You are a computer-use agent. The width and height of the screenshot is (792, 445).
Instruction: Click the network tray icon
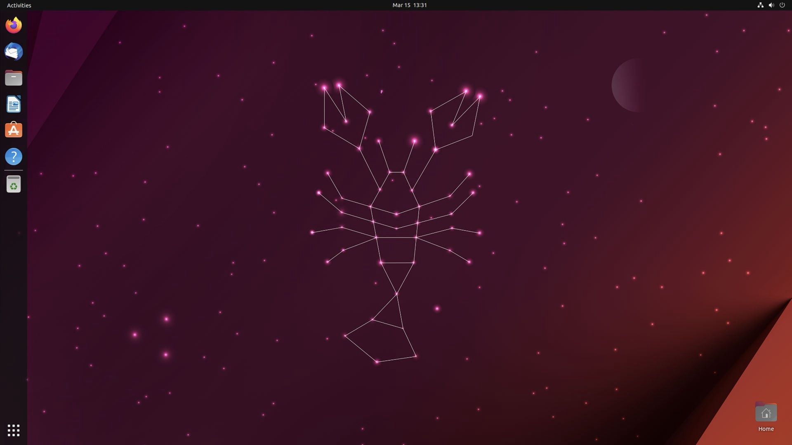(x=760, y=5)
